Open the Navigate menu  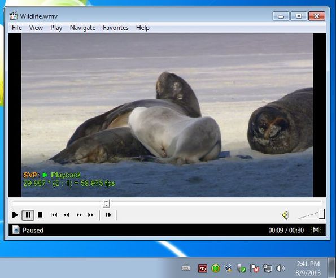pyautogui.click(x=82, y=28)
